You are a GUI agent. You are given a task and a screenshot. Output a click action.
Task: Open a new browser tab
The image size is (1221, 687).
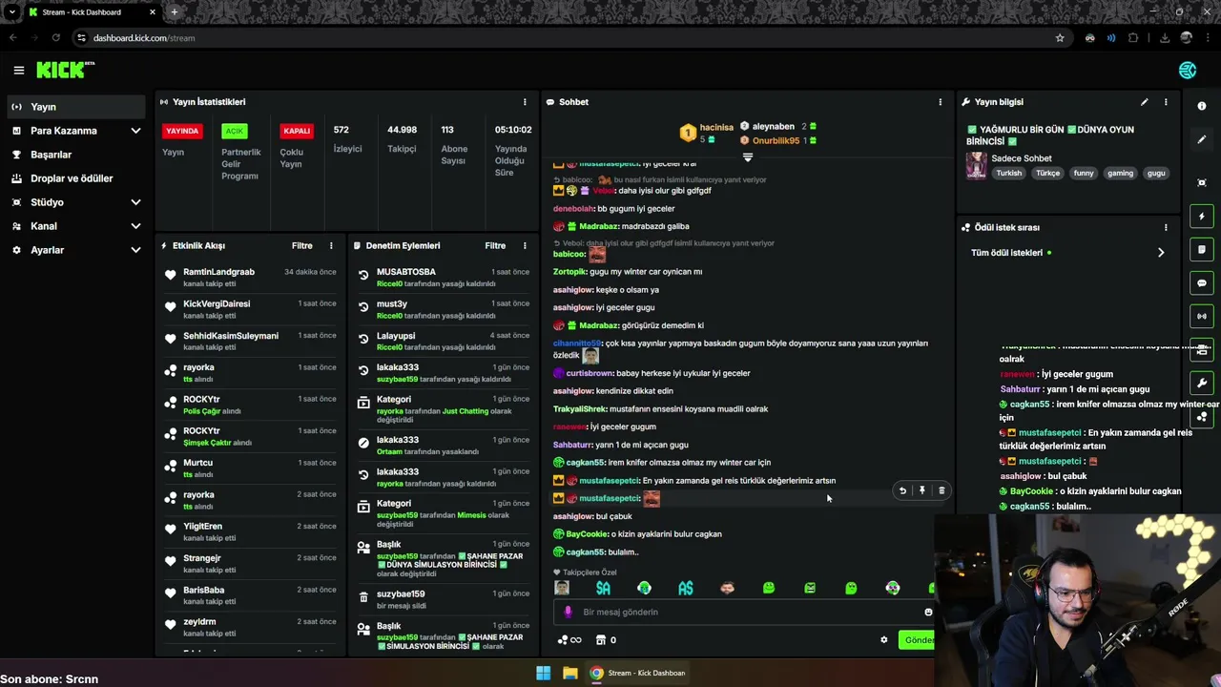click(174, 12)
